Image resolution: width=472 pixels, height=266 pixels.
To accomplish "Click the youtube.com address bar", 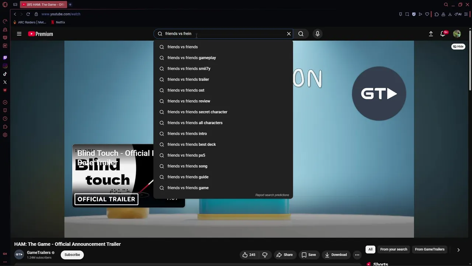I will coord(61,14).
